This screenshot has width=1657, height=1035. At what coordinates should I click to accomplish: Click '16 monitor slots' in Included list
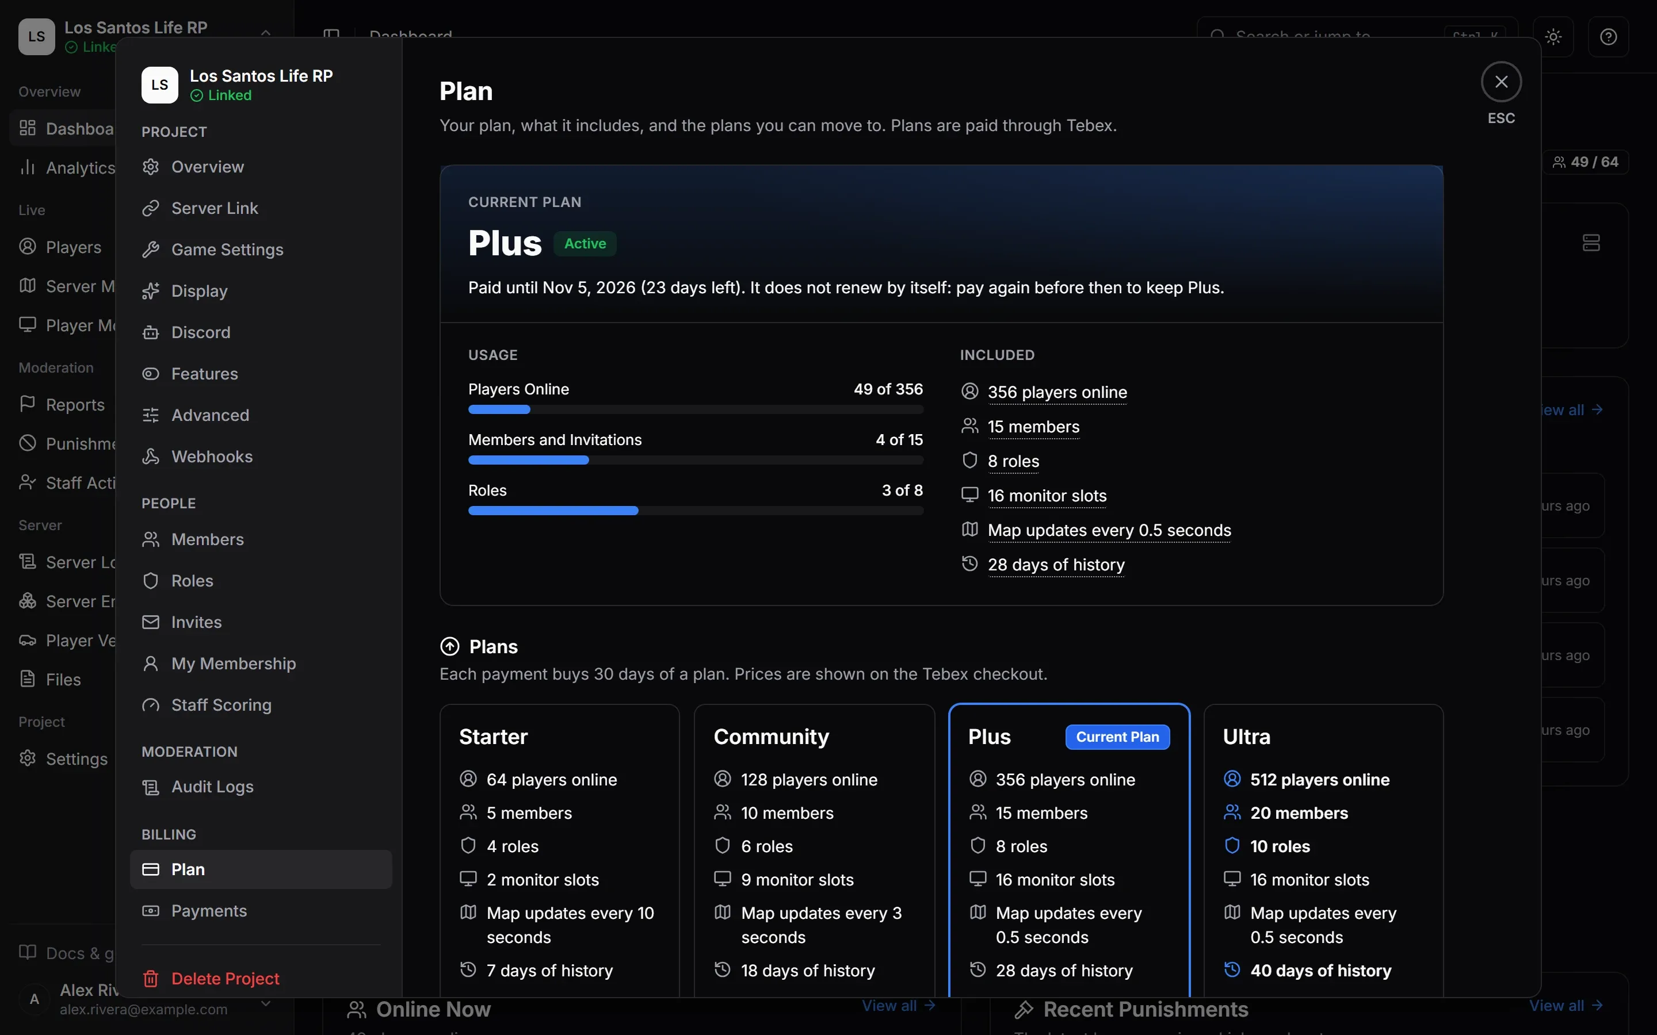[1047, 496]
